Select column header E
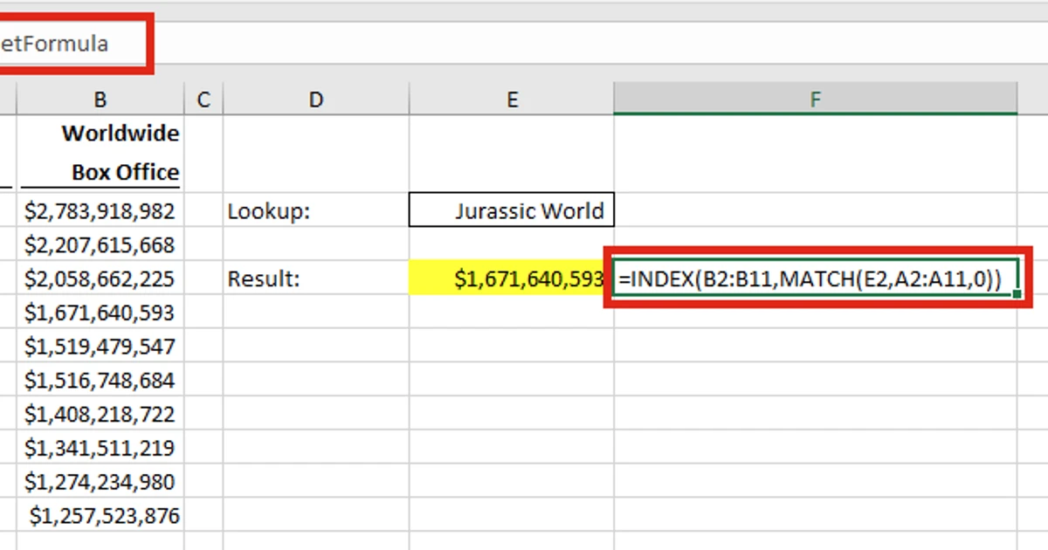 click(x=512, y=99)
